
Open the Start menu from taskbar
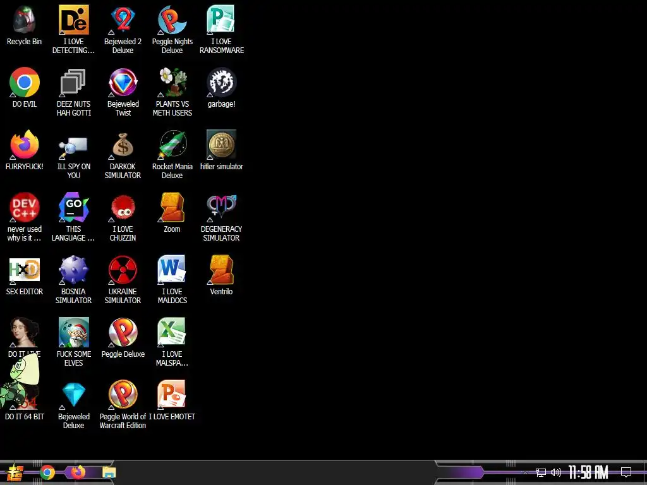15,472
